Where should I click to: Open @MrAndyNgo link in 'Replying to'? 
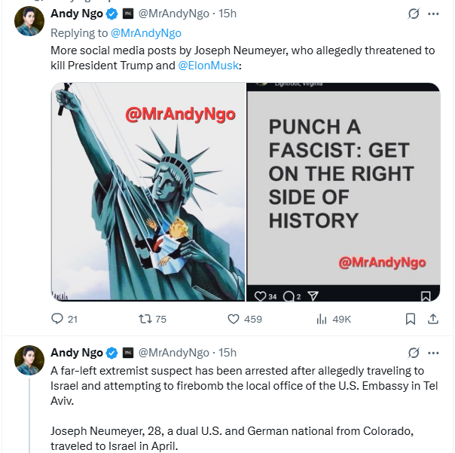146,33
